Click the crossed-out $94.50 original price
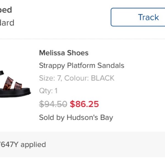Screen dimensions: 165x165 (53, 104)
